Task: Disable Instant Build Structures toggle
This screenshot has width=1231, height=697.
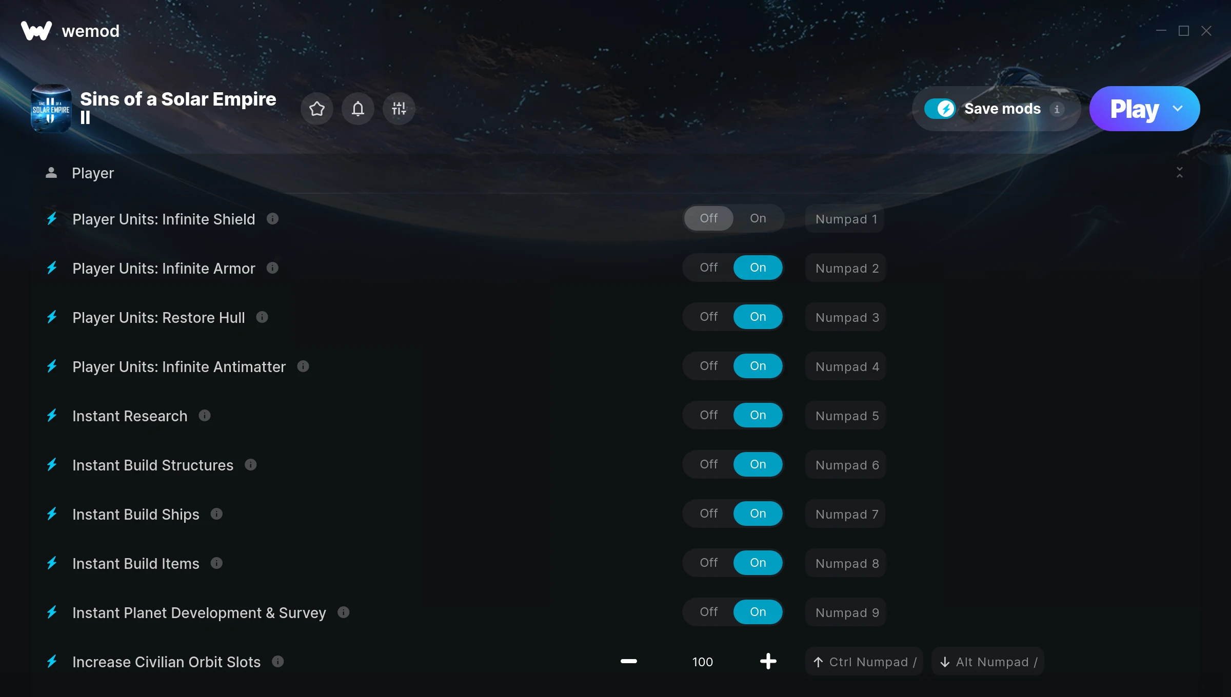Action: pyautogui.click(x=708, y=464)
